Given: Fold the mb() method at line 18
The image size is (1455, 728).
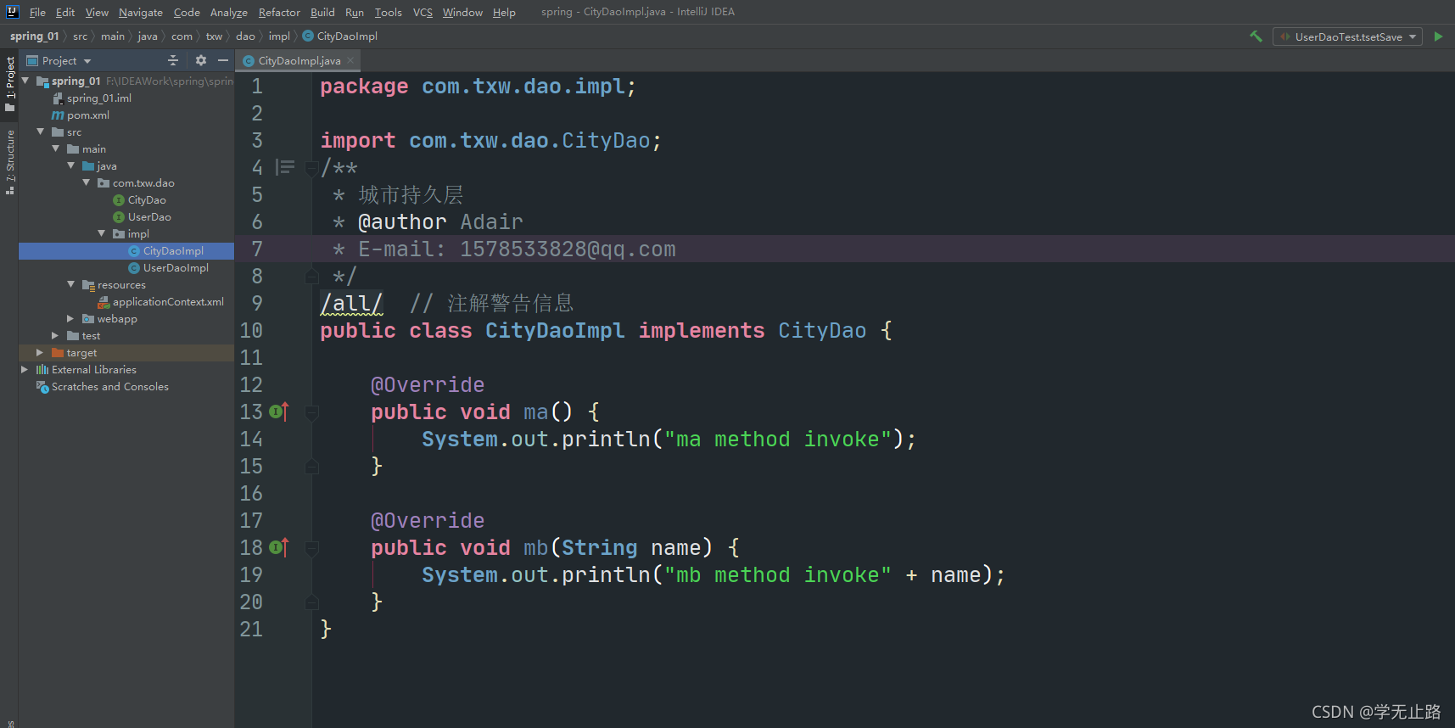Looking at the screenshot, I should (x=311, y=547).
